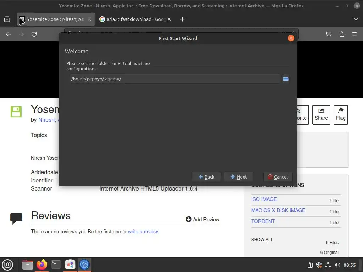Click the green floppy software icon
Viewport: 363px width, 272px height.
[x=16, y=112]
